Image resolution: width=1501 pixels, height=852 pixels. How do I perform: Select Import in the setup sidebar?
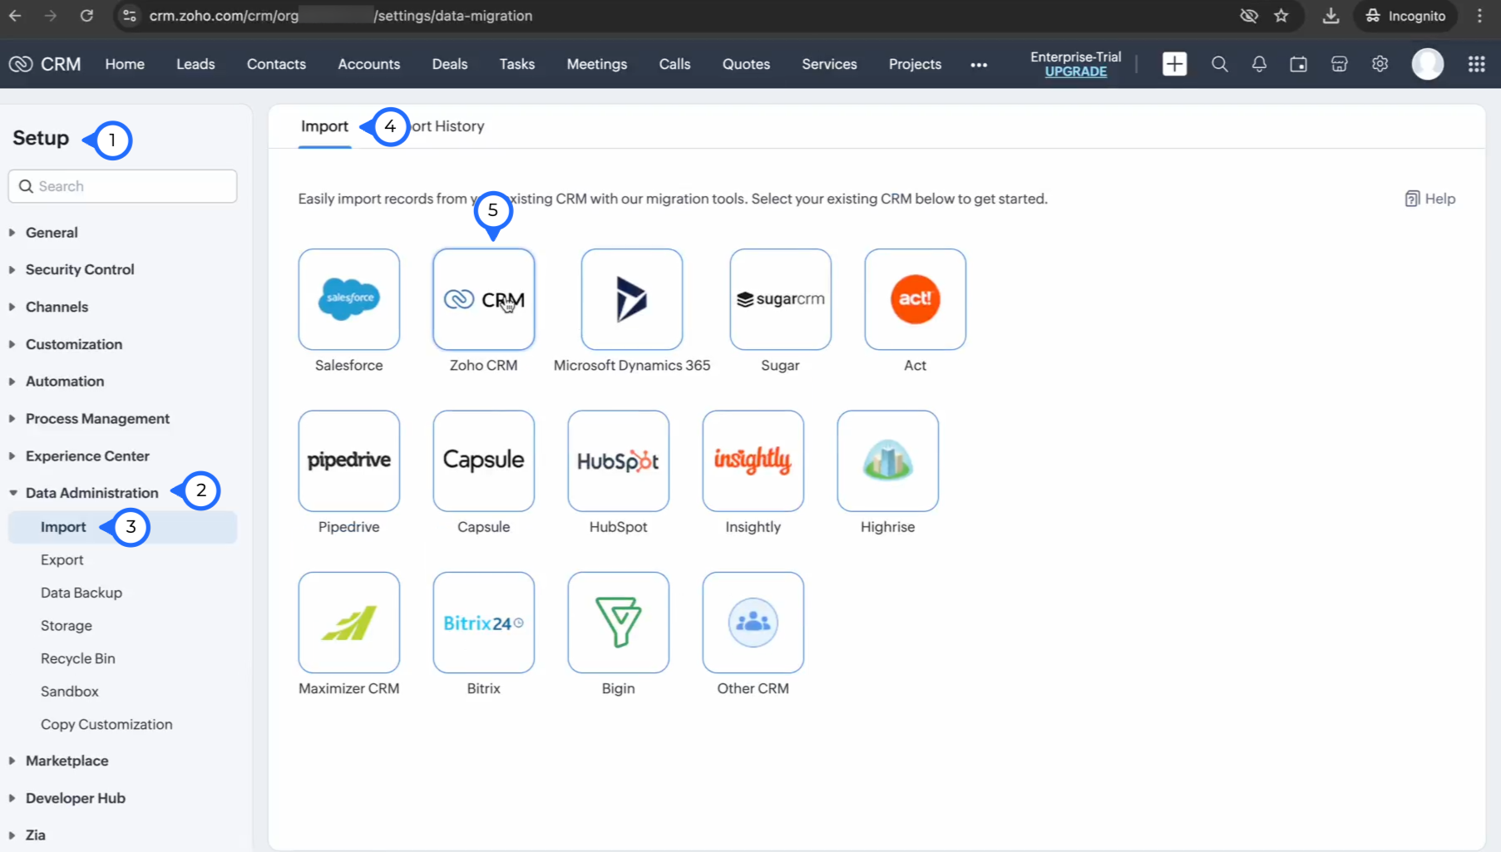[x=122, y=527]
